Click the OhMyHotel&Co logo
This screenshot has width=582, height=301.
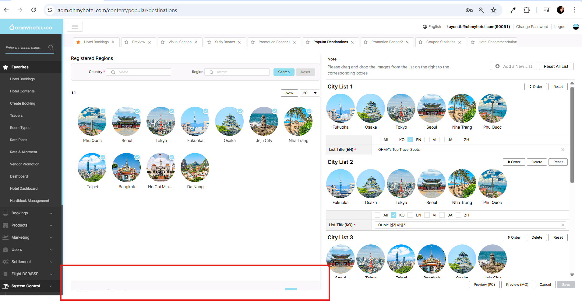coord(31,27)
